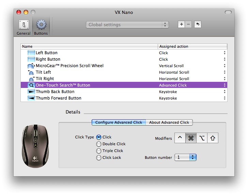Select the Tilt Left row
Viewport: 248px width, 195px height.
tap(124, 72)
